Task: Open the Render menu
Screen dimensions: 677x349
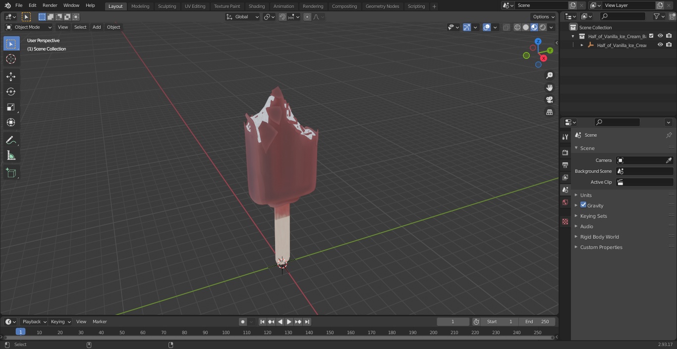Action: 50,5
